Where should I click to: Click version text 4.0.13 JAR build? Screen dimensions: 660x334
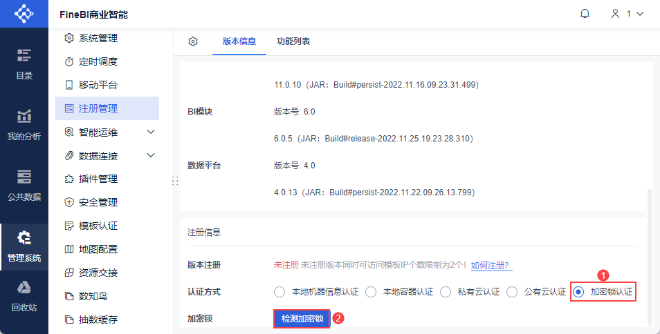tap(374, 193)
